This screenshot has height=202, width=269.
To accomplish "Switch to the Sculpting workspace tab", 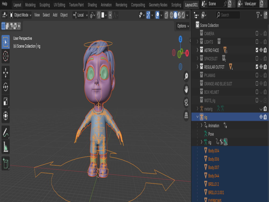I will click(x=44, y=5).
